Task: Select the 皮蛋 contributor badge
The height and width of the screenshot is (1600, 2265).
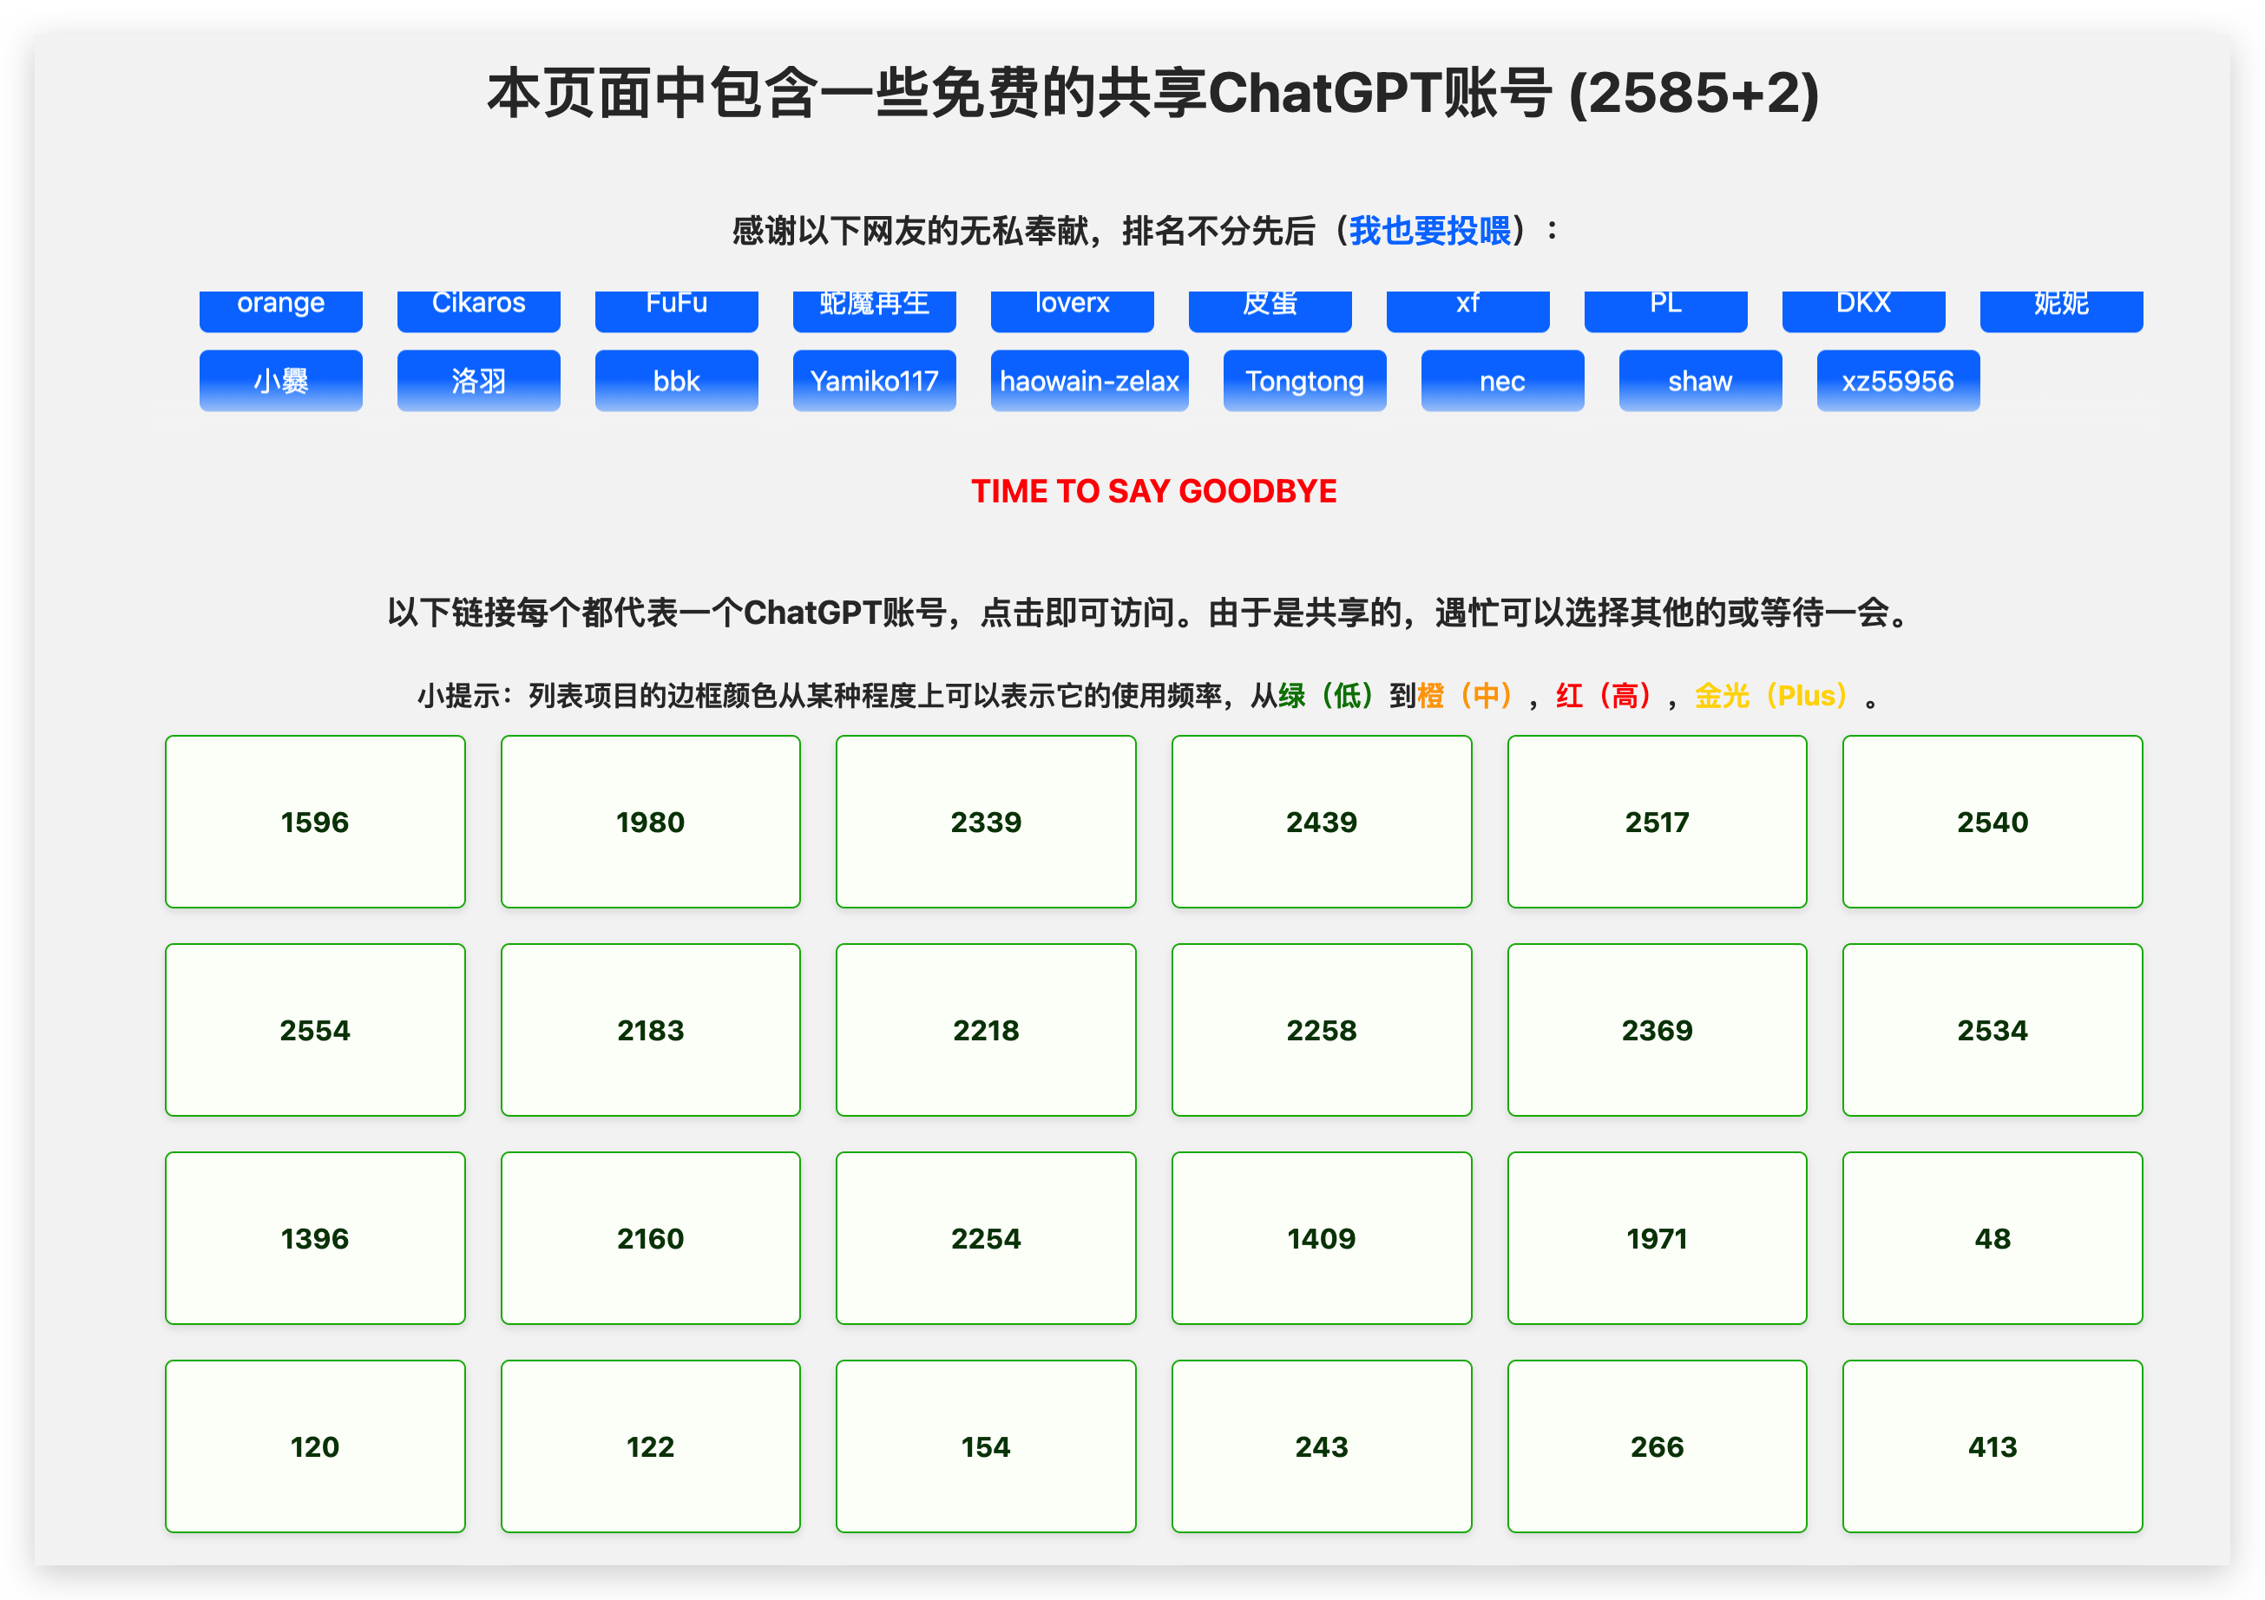Action: (1270, 310)
